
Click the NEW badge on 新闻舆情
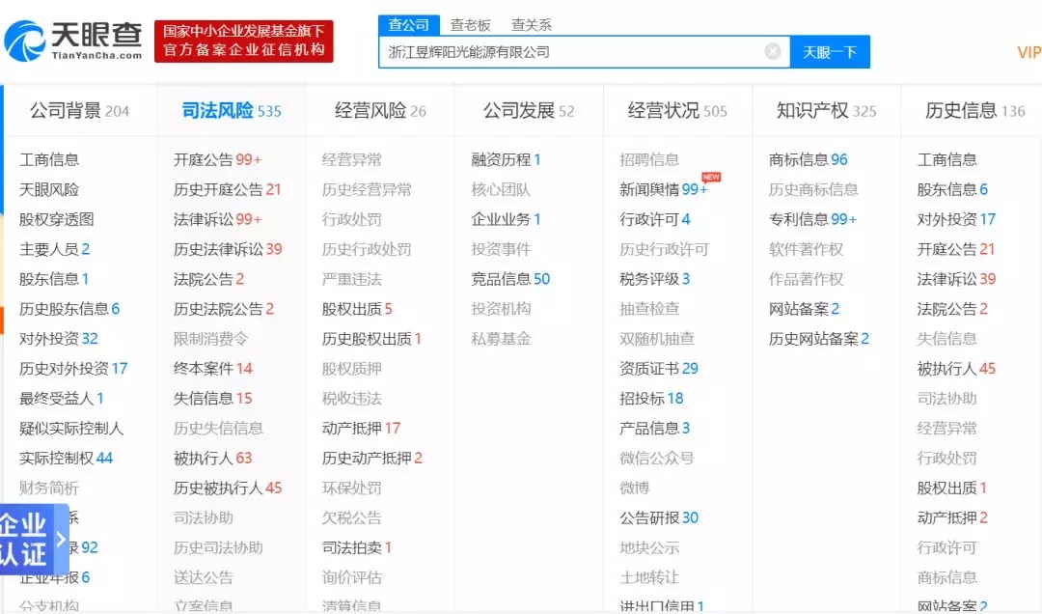point(710,180)
